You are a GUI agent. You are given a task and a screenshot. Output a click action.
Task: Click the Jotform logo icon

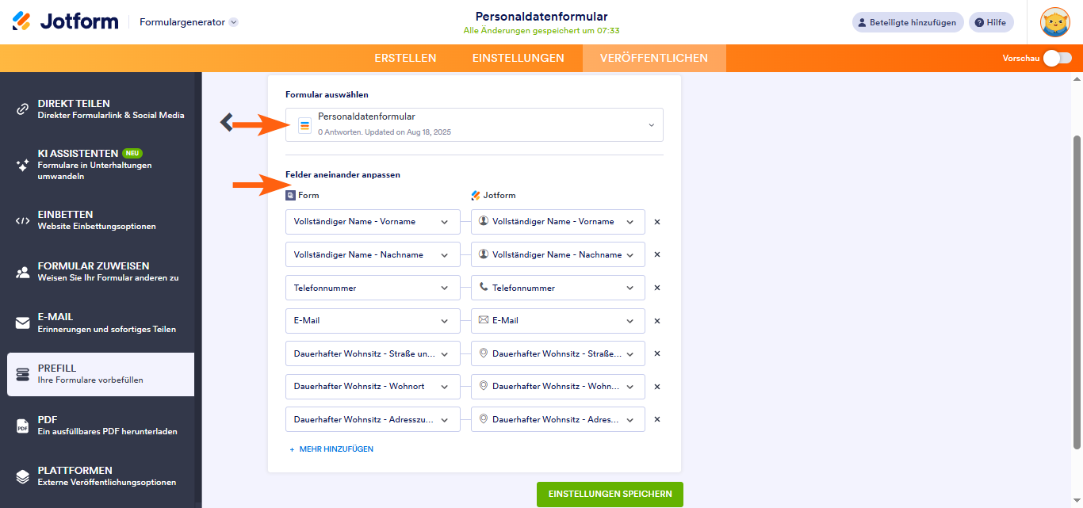pos(22,21)
